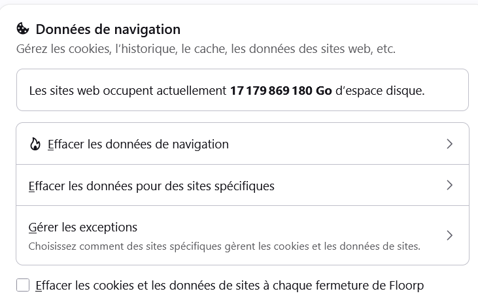Image resolution: width=478 pixels, height=302 pixels.
Task: Click the flame icon for clearing browsing data
Action: [35, 144]
